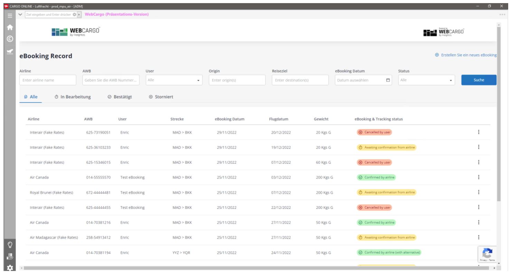Click the YYZ > YQR route cell
Viewport: 512px width, 272px height.
181,253
